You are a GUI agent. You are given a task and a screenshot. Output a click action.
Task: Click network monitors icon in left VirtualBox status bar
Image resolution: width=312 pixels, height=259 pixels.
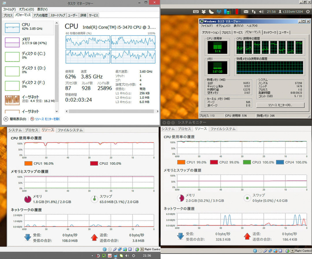coord(120,249)
